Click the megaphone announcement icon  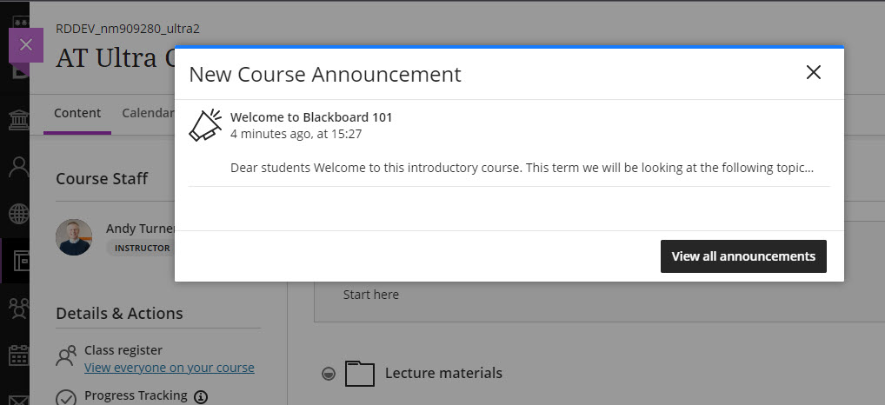(205, 125)
